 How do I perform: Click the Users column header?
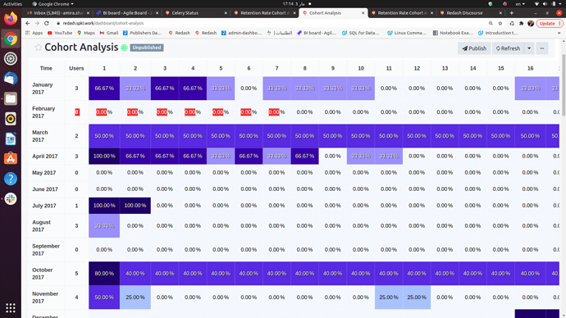[x=76, y=68]
